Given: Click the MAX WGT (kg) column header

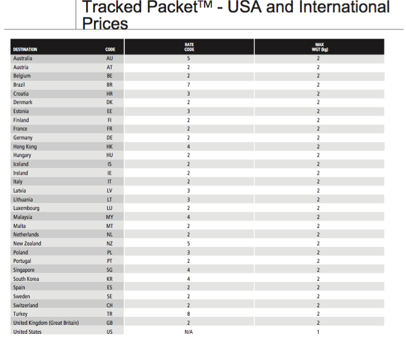Looking at the screenshot, I should click(x=319, y=47).
